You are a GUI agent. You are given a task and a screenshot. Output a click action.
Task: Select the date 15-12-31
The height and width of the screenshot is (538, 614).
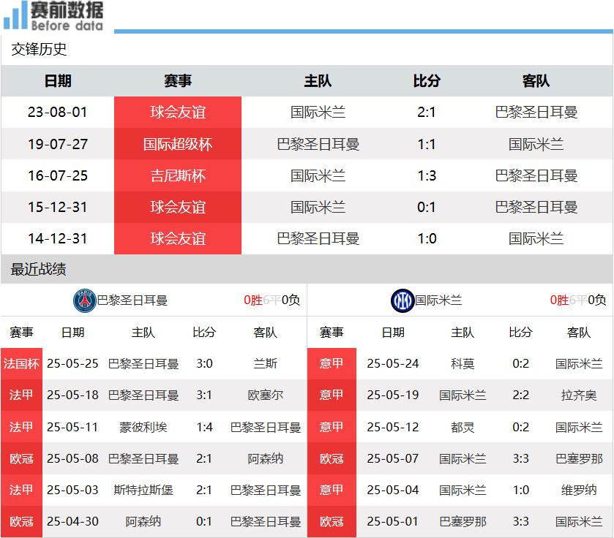click(x=58, y=207)
